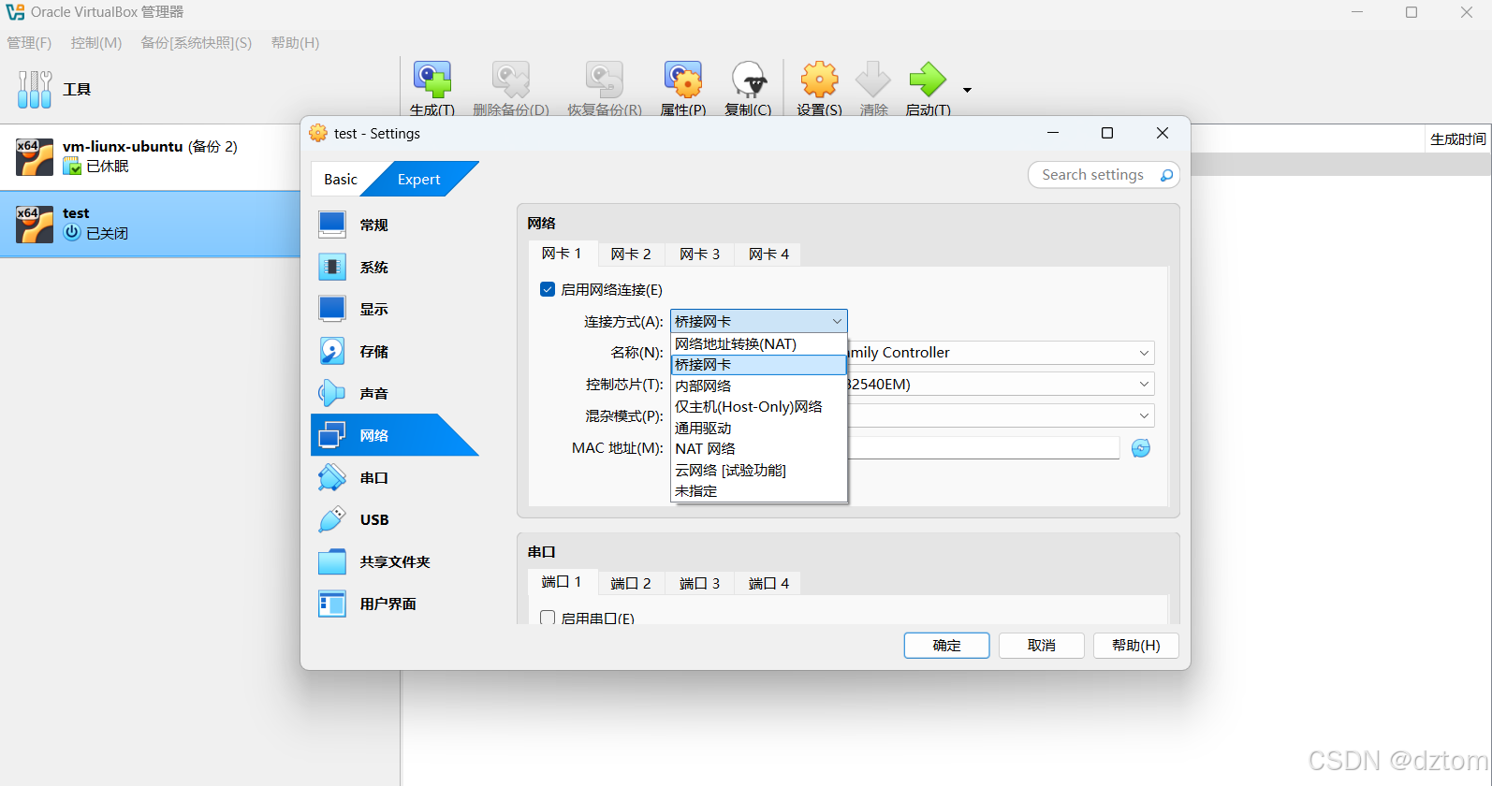
Task: Open the 管理(F) menu
Action: coord(29,43)
